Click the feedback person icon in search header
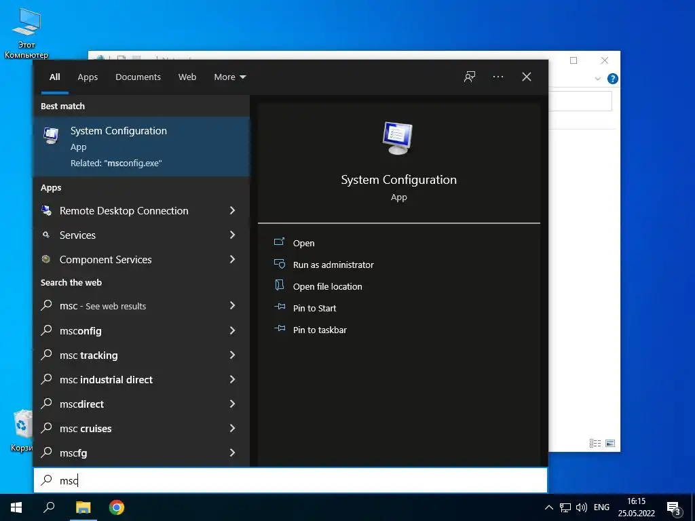Viewport: 695px width, 521px height. 470,77
